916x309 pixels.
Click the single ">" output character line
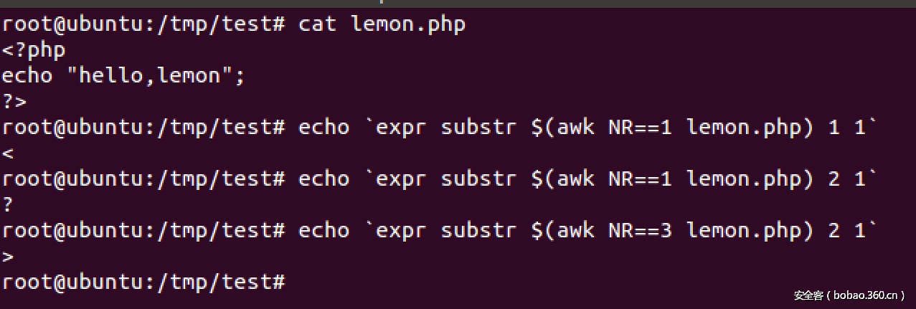point(8,257)
